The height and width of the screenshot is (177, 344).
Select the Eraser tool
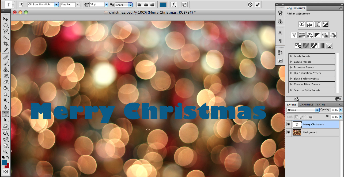point(5,82)
